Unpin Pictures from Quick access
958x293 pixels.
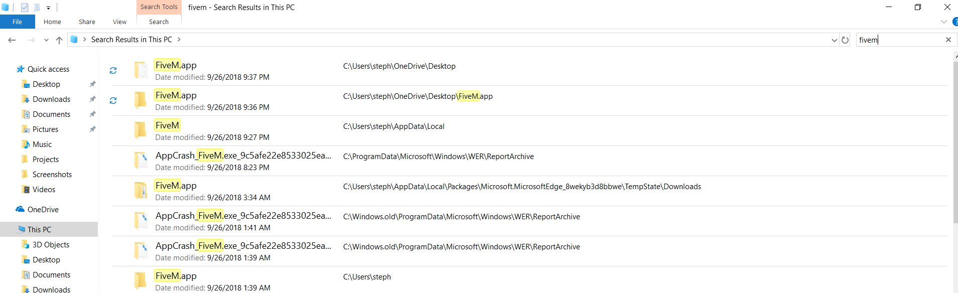click(x=92, y=129)
